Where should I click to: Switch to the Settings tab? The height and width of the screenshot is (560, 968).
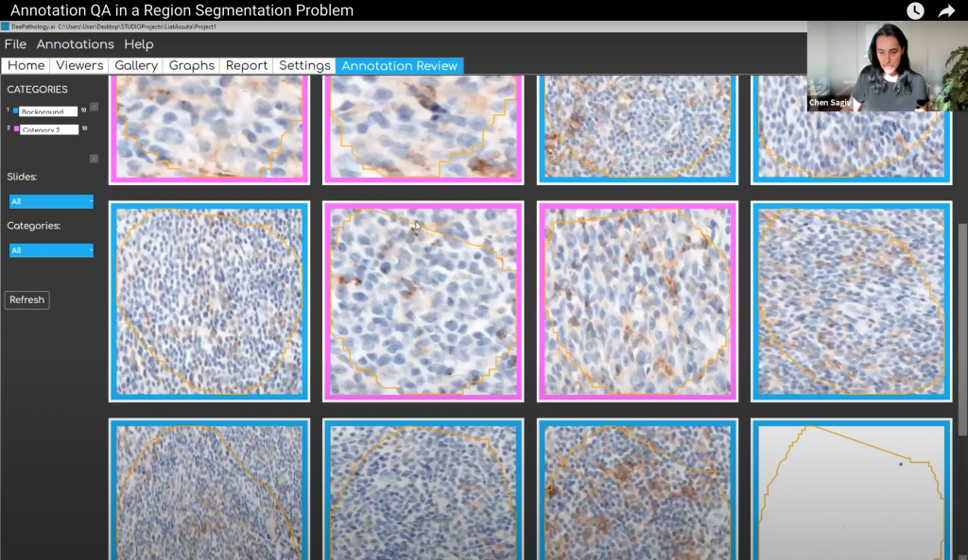coord(303,65)
